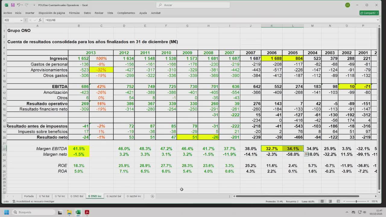Open the Revisar ribbon tab

pos(99,13)
